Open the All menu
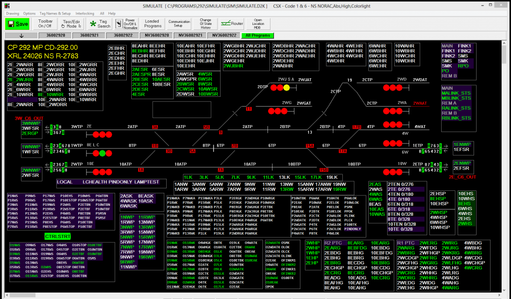This screenshot has height=299, width=511. [x=102, y=13]
